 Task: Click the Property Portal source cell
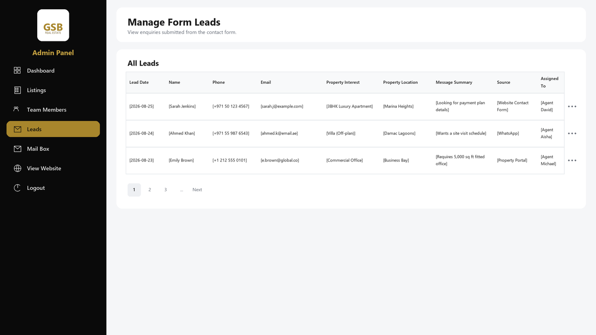(512, 161)
